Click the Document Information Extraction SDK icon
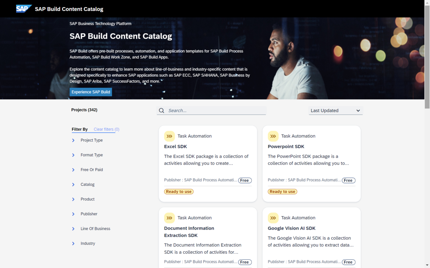Viewport: 430px width, 268px height. pos(169,218)
